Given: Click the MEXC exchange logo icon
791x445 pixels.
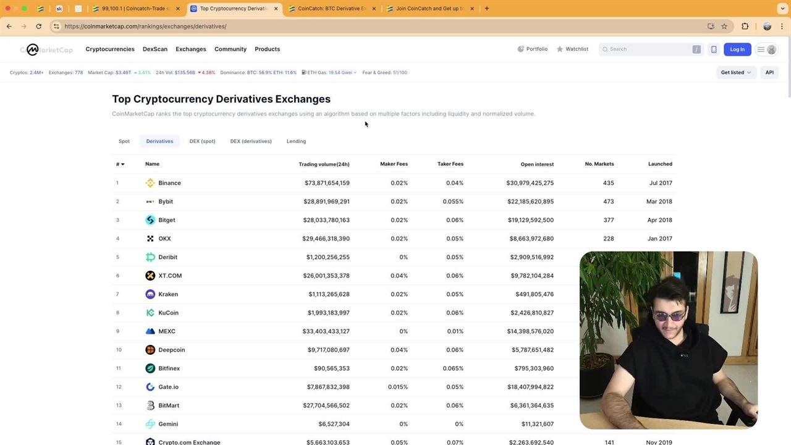Looking at the screenshot, I should pos(150,331).
